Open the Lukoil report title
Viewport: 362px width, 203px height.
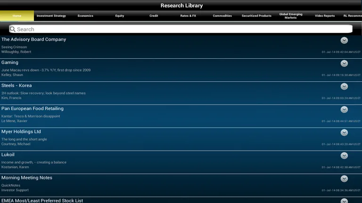pos(8,155)
